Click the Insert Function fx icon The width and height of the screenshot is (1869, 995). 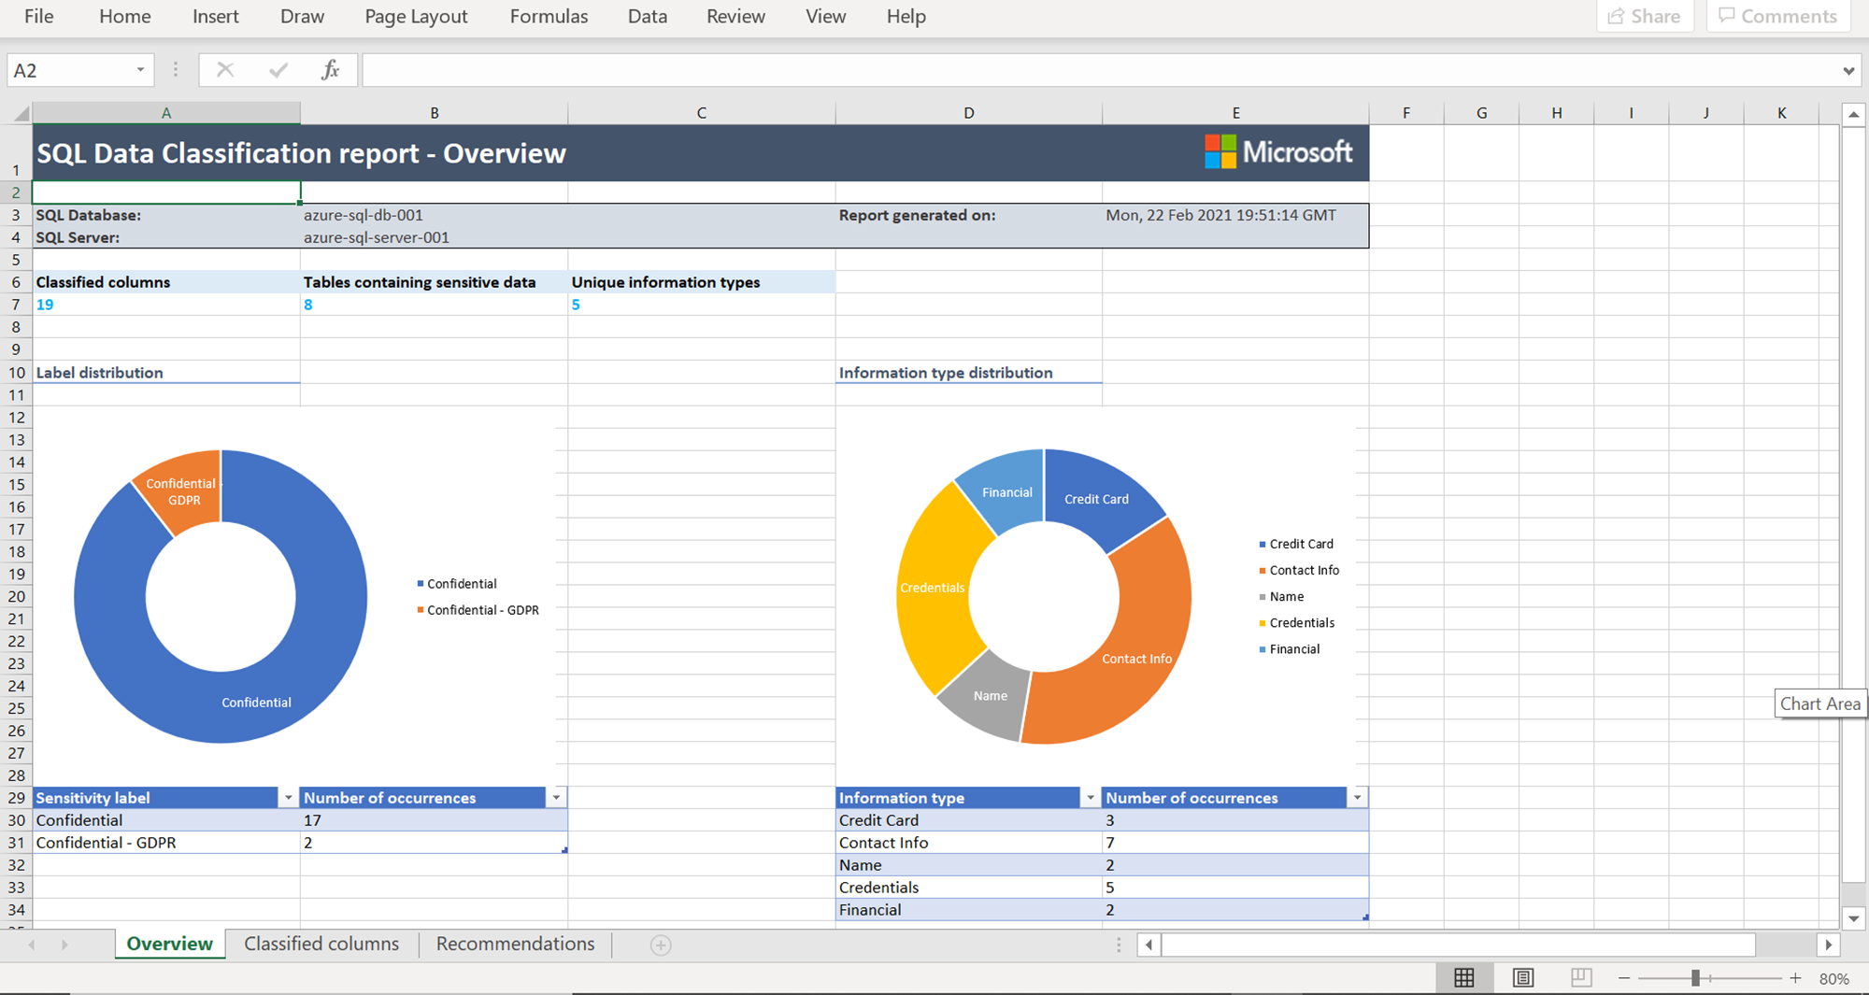[x=330, y=70]
